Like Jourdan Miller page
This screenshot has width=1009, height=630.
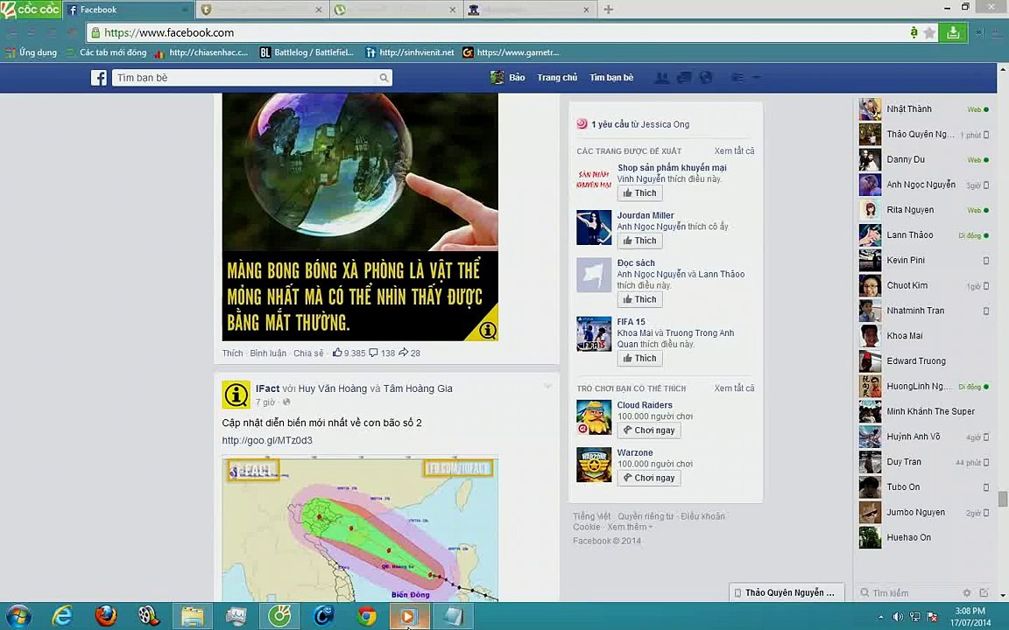tap(639, 241)
